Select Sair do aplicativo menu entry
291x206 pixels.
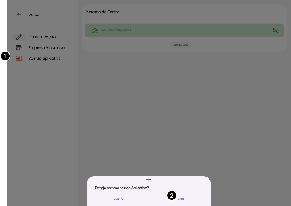pos(44,59)
